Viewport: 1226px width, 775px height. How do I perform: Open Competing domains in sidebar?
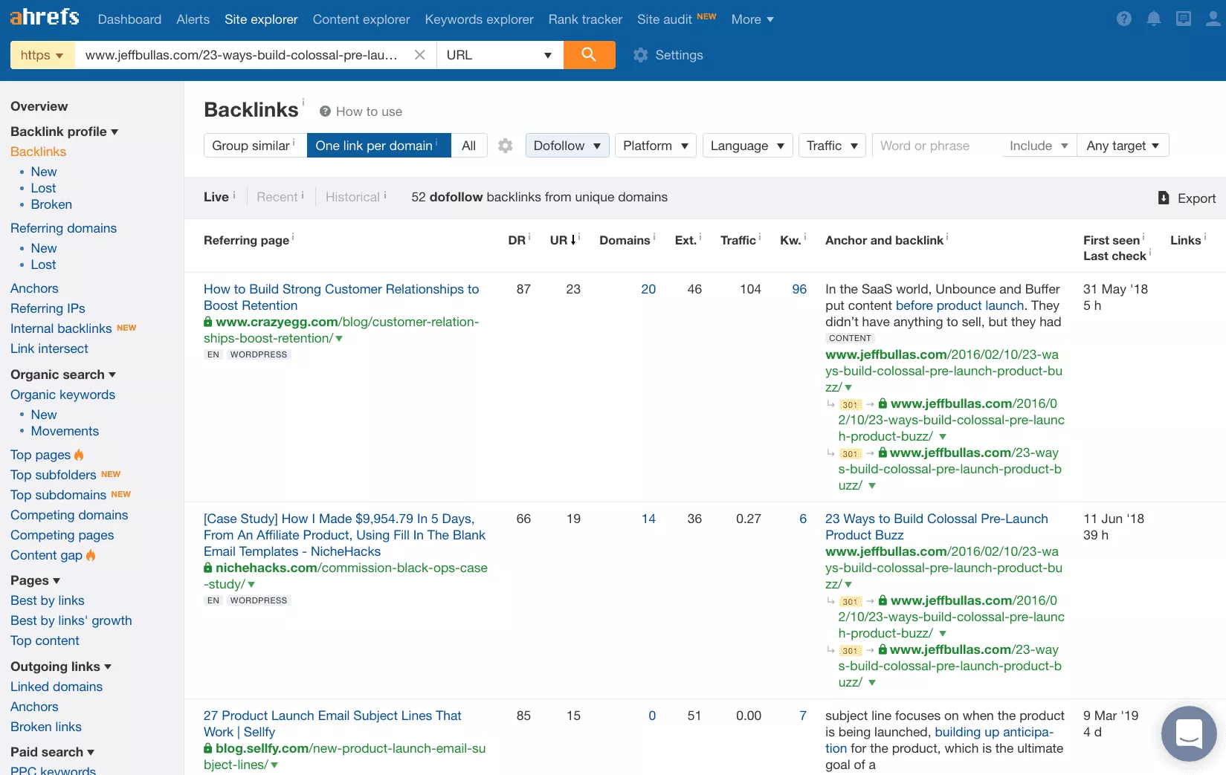69,515
